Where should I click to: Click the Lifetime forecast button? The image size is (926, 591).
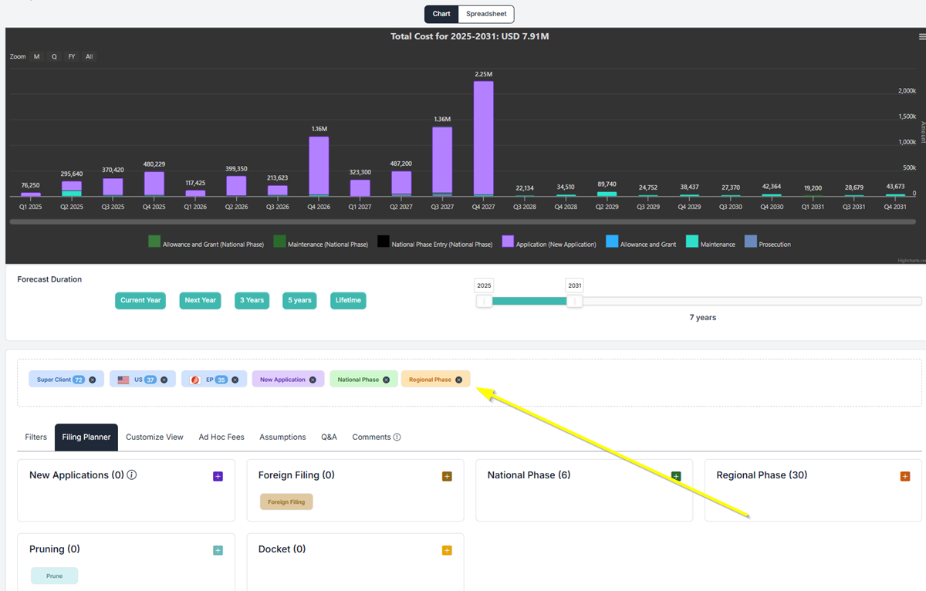click(x=348, y=300)
